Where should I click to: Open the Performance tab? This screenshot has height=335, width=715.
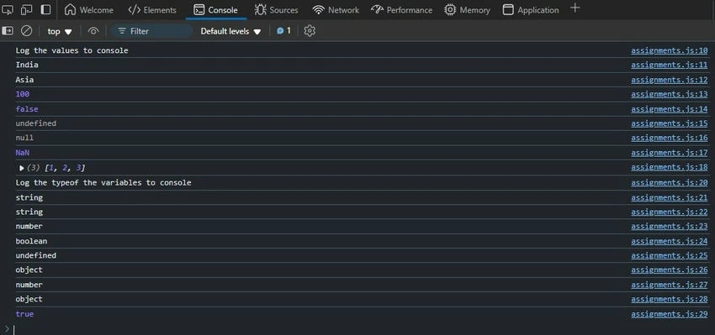pyautogui.click(x=401, y=9)
